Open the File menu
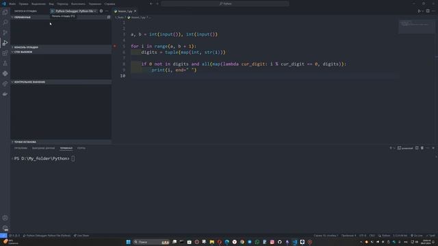The width and height of the screenshot is (438, 246). [x=12, y=4]
